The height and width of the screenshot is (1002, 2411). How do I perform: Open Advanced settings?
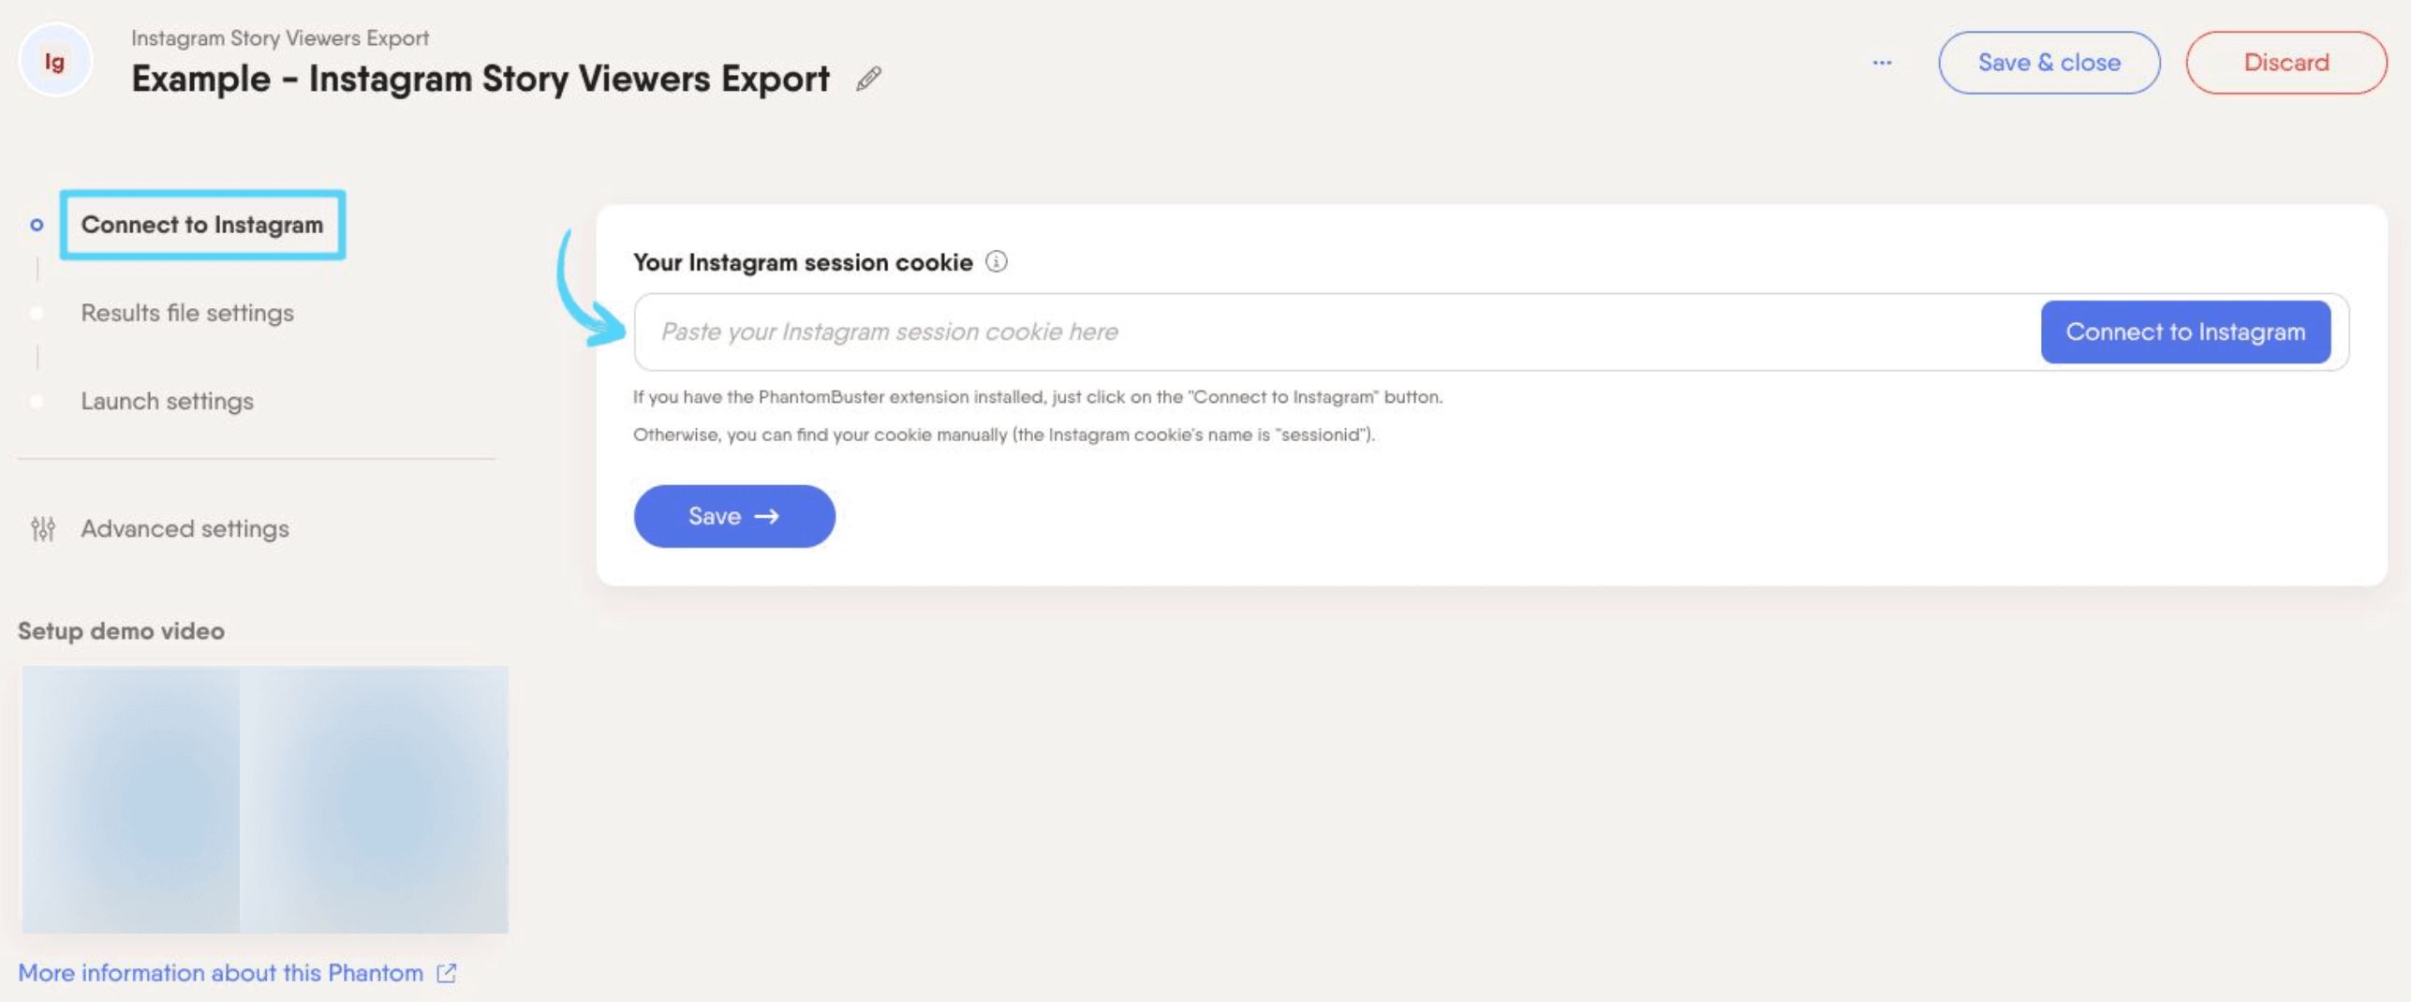tap(185, 528)
